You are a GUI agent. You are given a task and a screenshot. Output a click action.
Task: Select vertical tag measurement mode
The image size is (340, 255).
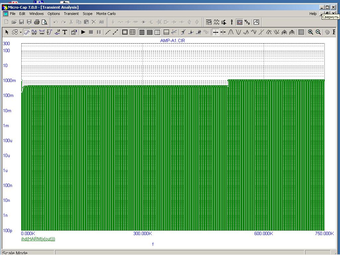[49, 32]
